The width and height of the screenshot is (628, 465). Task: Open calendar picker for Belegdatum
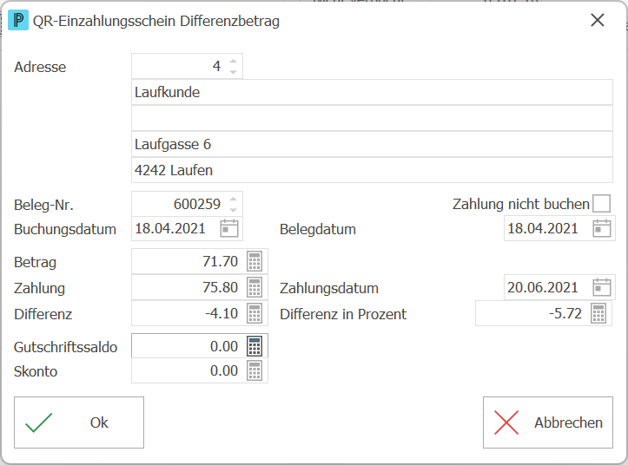tap(602, 228)
